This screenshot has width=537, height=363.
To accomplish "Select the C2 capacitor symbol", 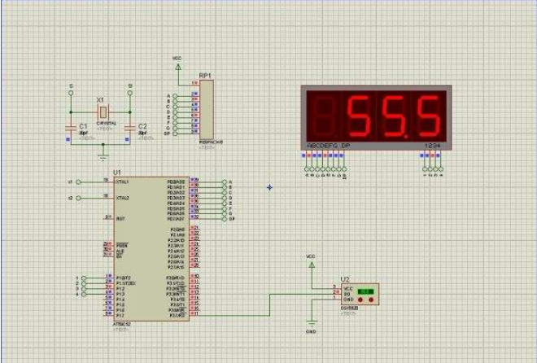I will click(x=131, y=127).
